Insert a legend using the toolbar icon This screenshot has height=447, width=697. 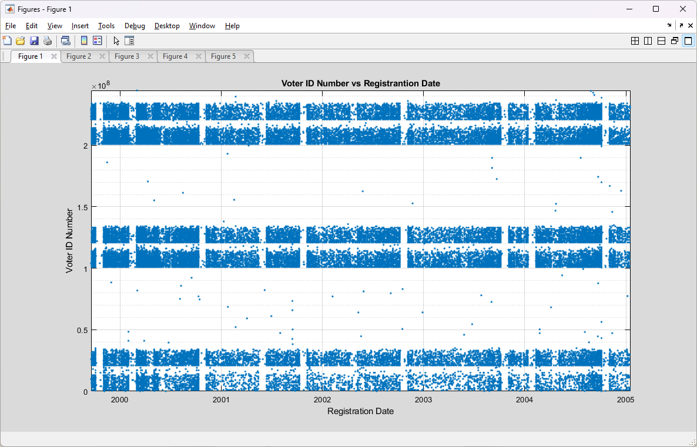tap(98, 41)
